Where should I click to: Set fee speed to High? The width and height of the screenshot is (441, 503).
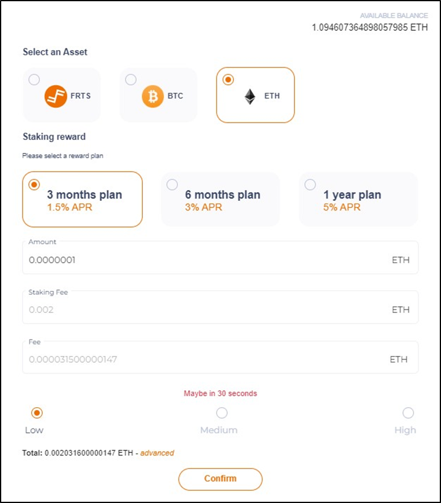point(408,413)
